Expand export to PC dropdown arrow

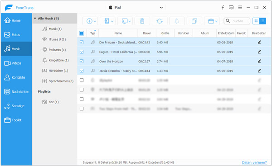pos(130,21)
